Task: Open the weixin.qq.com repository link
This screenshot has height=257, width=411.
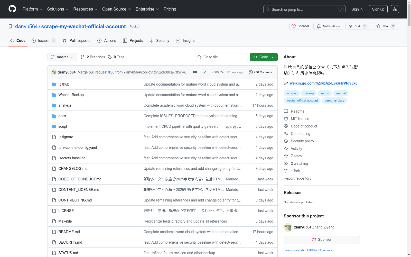Action: pos(324,83)
